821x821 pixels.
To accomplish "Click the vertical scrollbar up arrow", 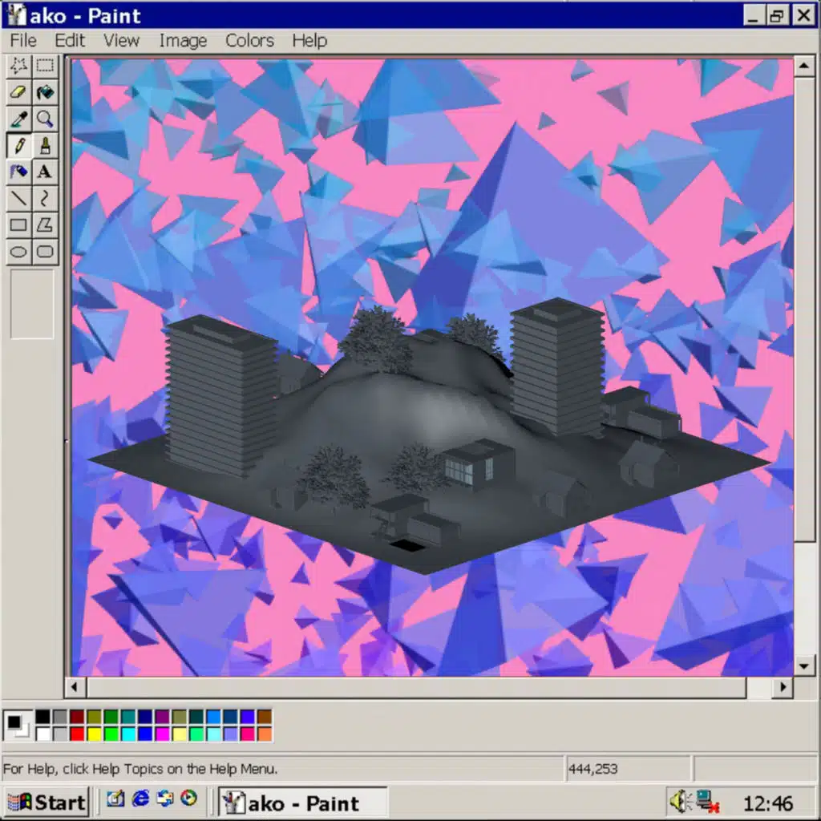I will point(804,67).
